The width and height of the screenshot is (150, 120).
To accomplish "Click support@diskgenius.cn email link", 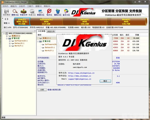I will coord(80,79).
